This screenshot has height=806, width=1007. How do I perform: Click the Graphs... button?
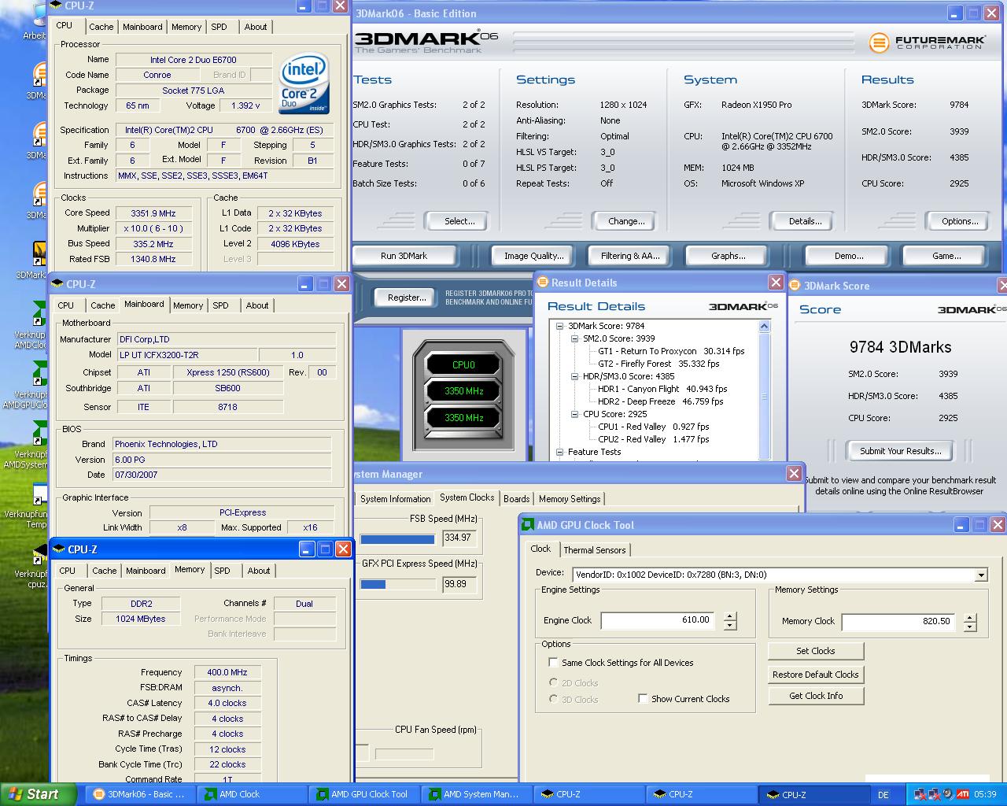[728, 256]
